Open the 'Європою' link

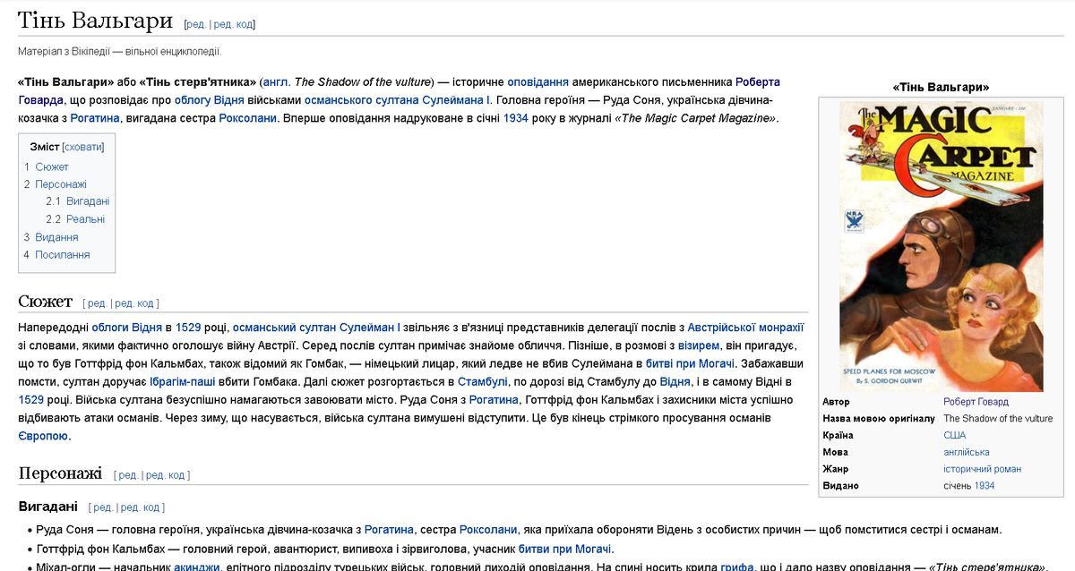coord(43,437)
